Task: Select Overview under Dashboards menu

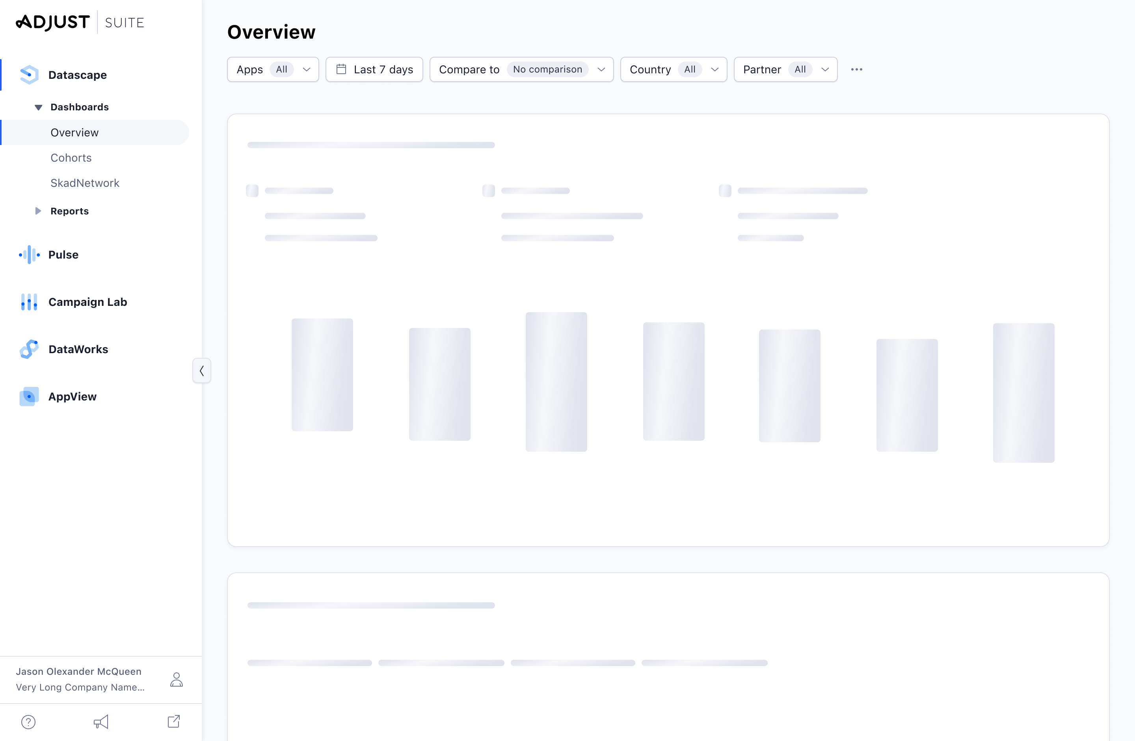Action: click(74, 132)
